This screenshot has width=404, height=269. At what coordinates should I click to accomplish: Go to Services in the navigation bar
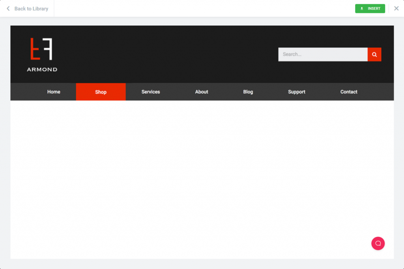[x=151, y=92]
